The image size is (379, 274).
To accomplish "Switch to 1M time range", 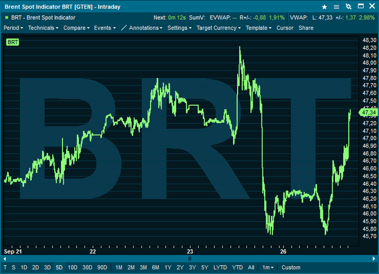I will pyautogui.click(x=119, y=268).
